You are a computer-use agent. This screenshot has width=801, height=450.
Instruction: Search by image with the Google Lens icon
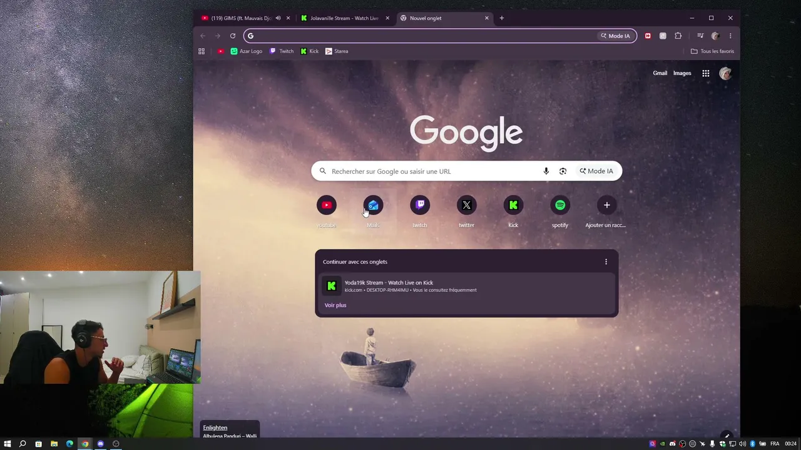point(563,171)
